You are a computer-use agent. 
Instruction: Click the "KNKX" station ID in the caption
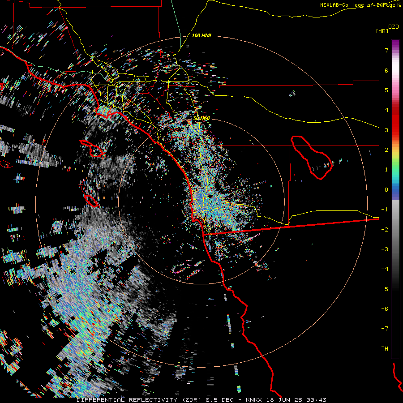coord(254,400)
